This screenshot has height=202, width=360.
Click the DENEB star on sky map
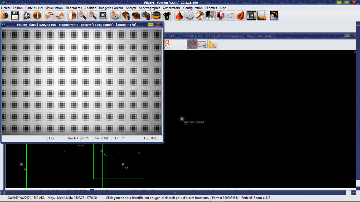[182, 119]
